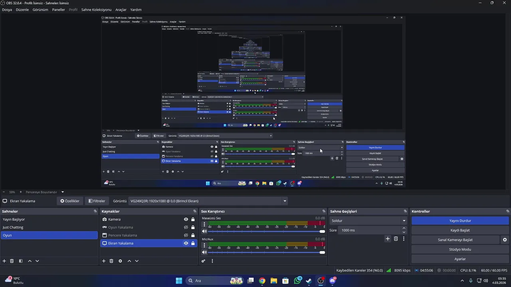Open the Paneller menu
The width and height of the screenshot is (511, 287).
pyautogui.click(x=58, y=10)
